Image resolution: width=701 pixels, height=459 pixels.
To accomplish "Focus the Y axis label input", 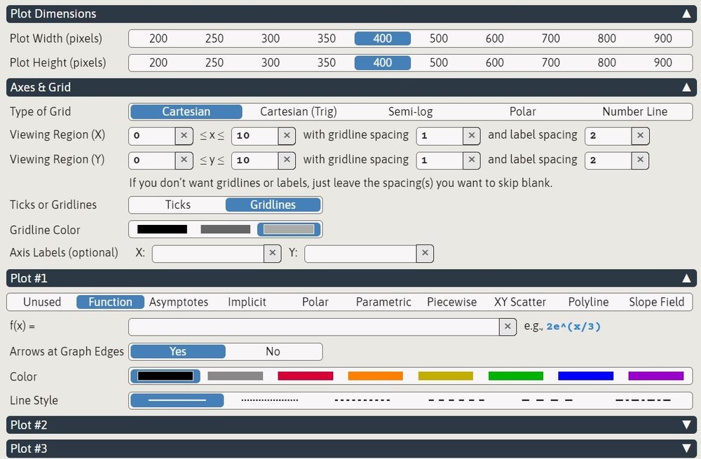I will pyautogui.click(x=360, y=254).
